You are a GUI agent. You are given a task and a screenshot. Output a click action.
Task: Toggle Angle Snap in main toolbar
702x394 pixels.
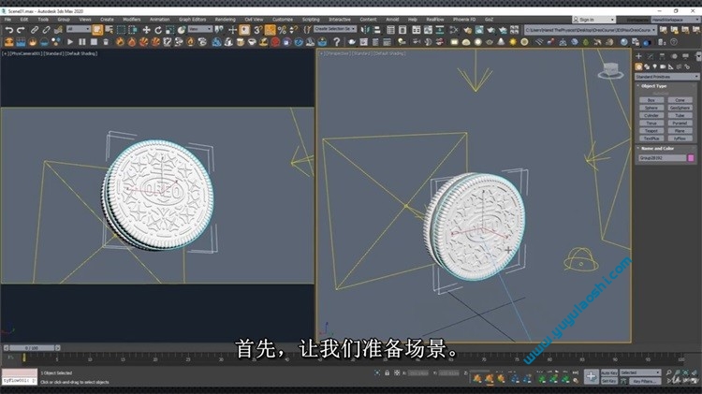(270, 30)
